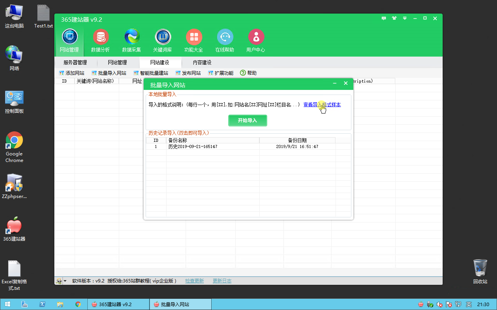Click the action center flag tray icon
This screenshot has height=310, width=497.
[449, 305]
